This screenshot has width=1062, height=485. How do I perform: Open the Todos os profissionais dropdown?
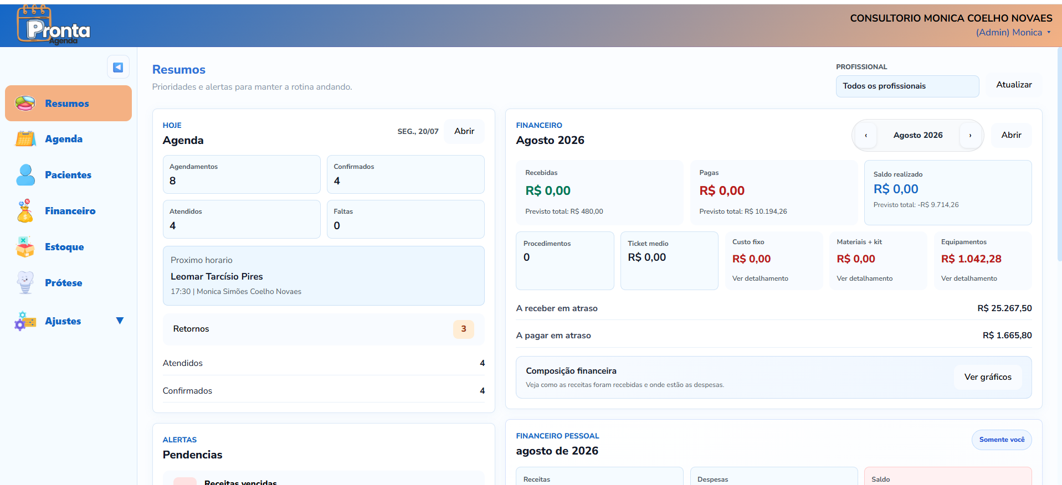point(907,86)
